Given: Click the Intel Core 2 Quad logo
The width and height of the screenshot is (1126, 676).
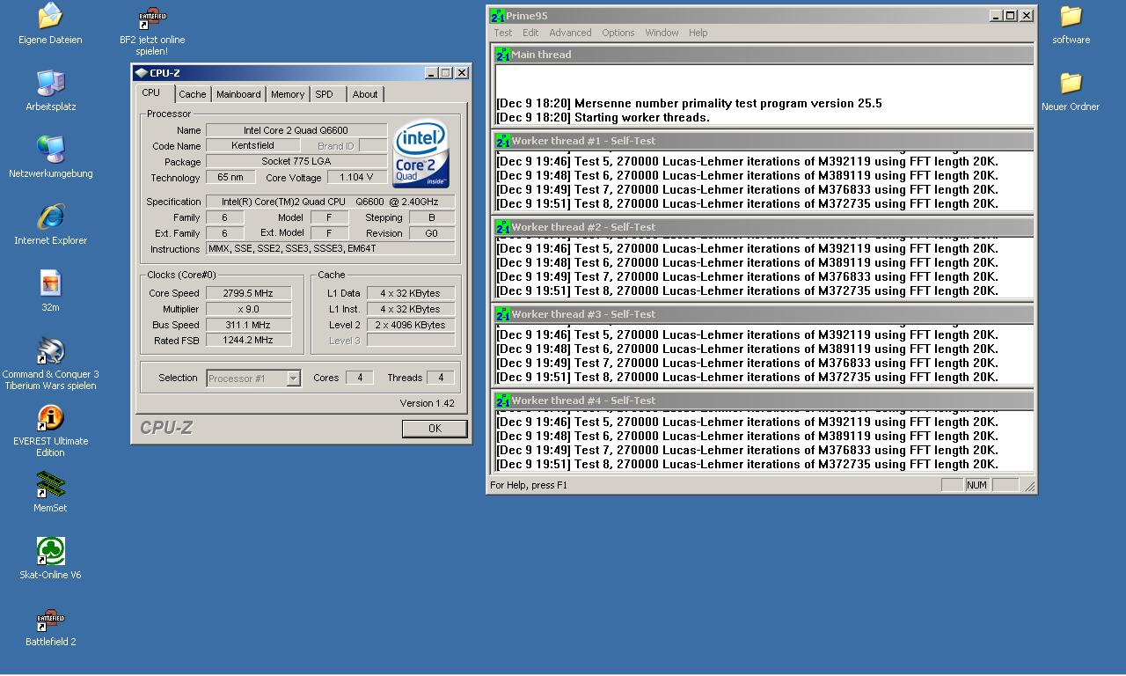Looking at the screenshot, I should [x=421, y=153].
